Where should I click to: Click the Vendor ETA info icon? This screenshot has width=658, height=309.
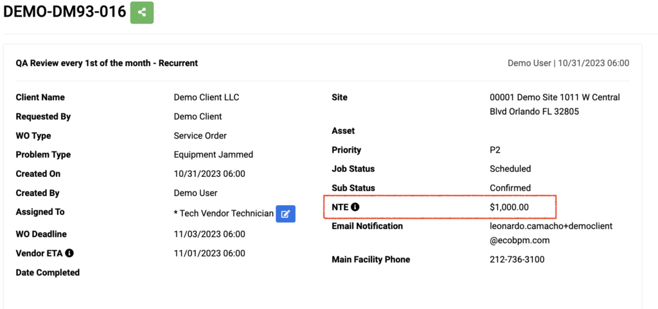69,253
